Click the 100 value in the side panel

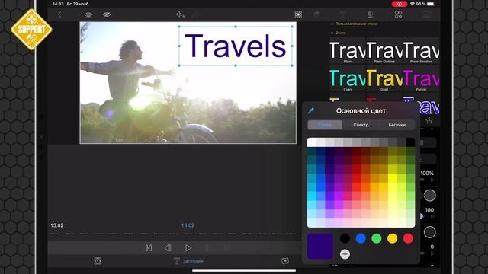[429, 210]
